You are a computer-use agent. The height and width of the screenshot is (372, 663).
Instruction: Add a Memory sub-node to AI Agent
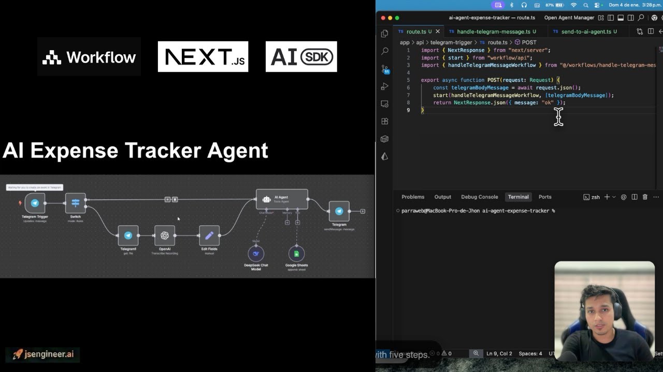[x=287, y=223]
